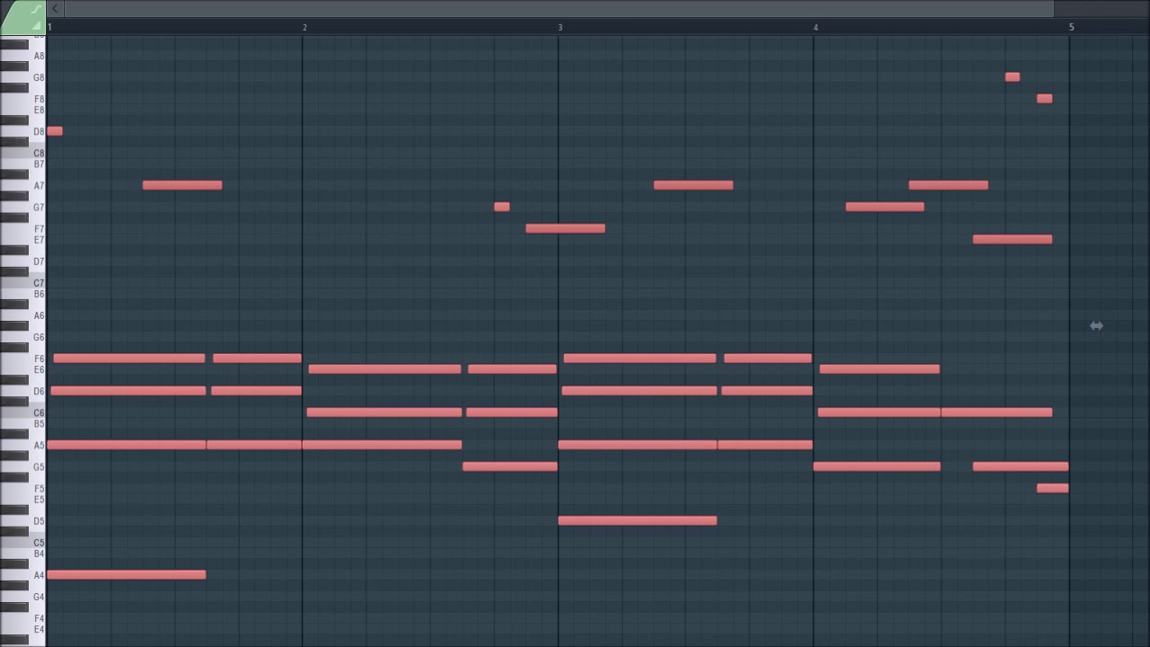Select the first E6 note in bar 2
Screen dimensions: 1150x647
(x=385, y=369)
